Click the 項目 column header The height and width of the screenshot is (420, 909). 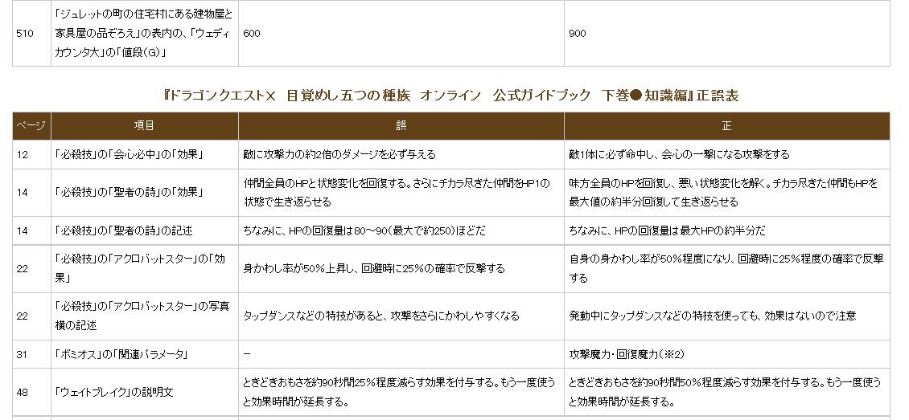point(144,125)
